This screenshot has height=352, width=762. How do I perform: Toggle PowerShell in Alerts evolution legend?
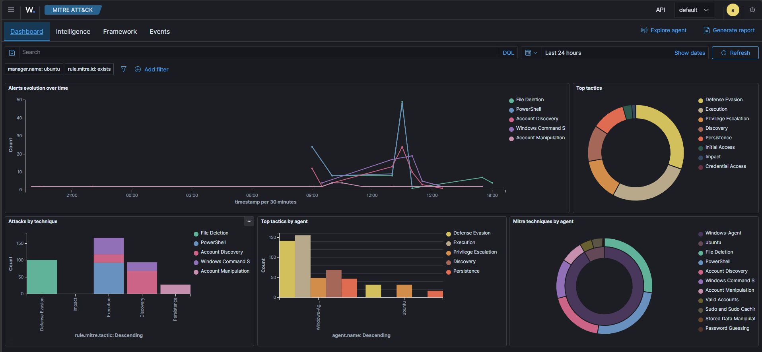click(528, 109)
